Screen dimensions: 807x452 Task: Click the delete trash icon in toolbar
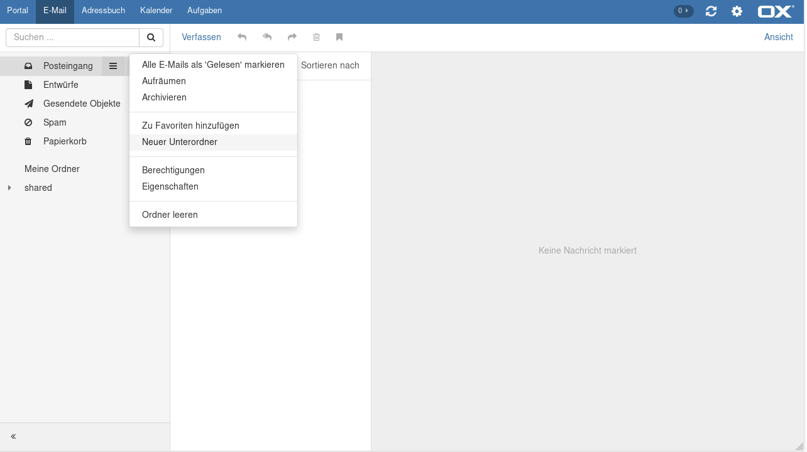coord(317,38)
